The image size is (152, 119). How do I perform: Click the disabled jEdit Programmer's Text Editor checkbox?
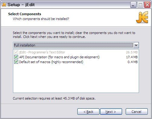click(16, 52)
